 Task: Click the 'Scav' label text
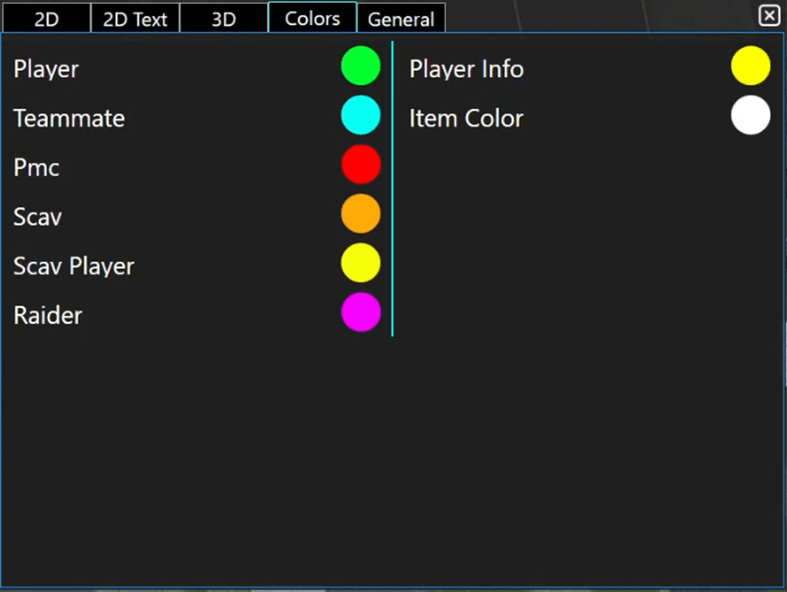[x=38, y=217]
